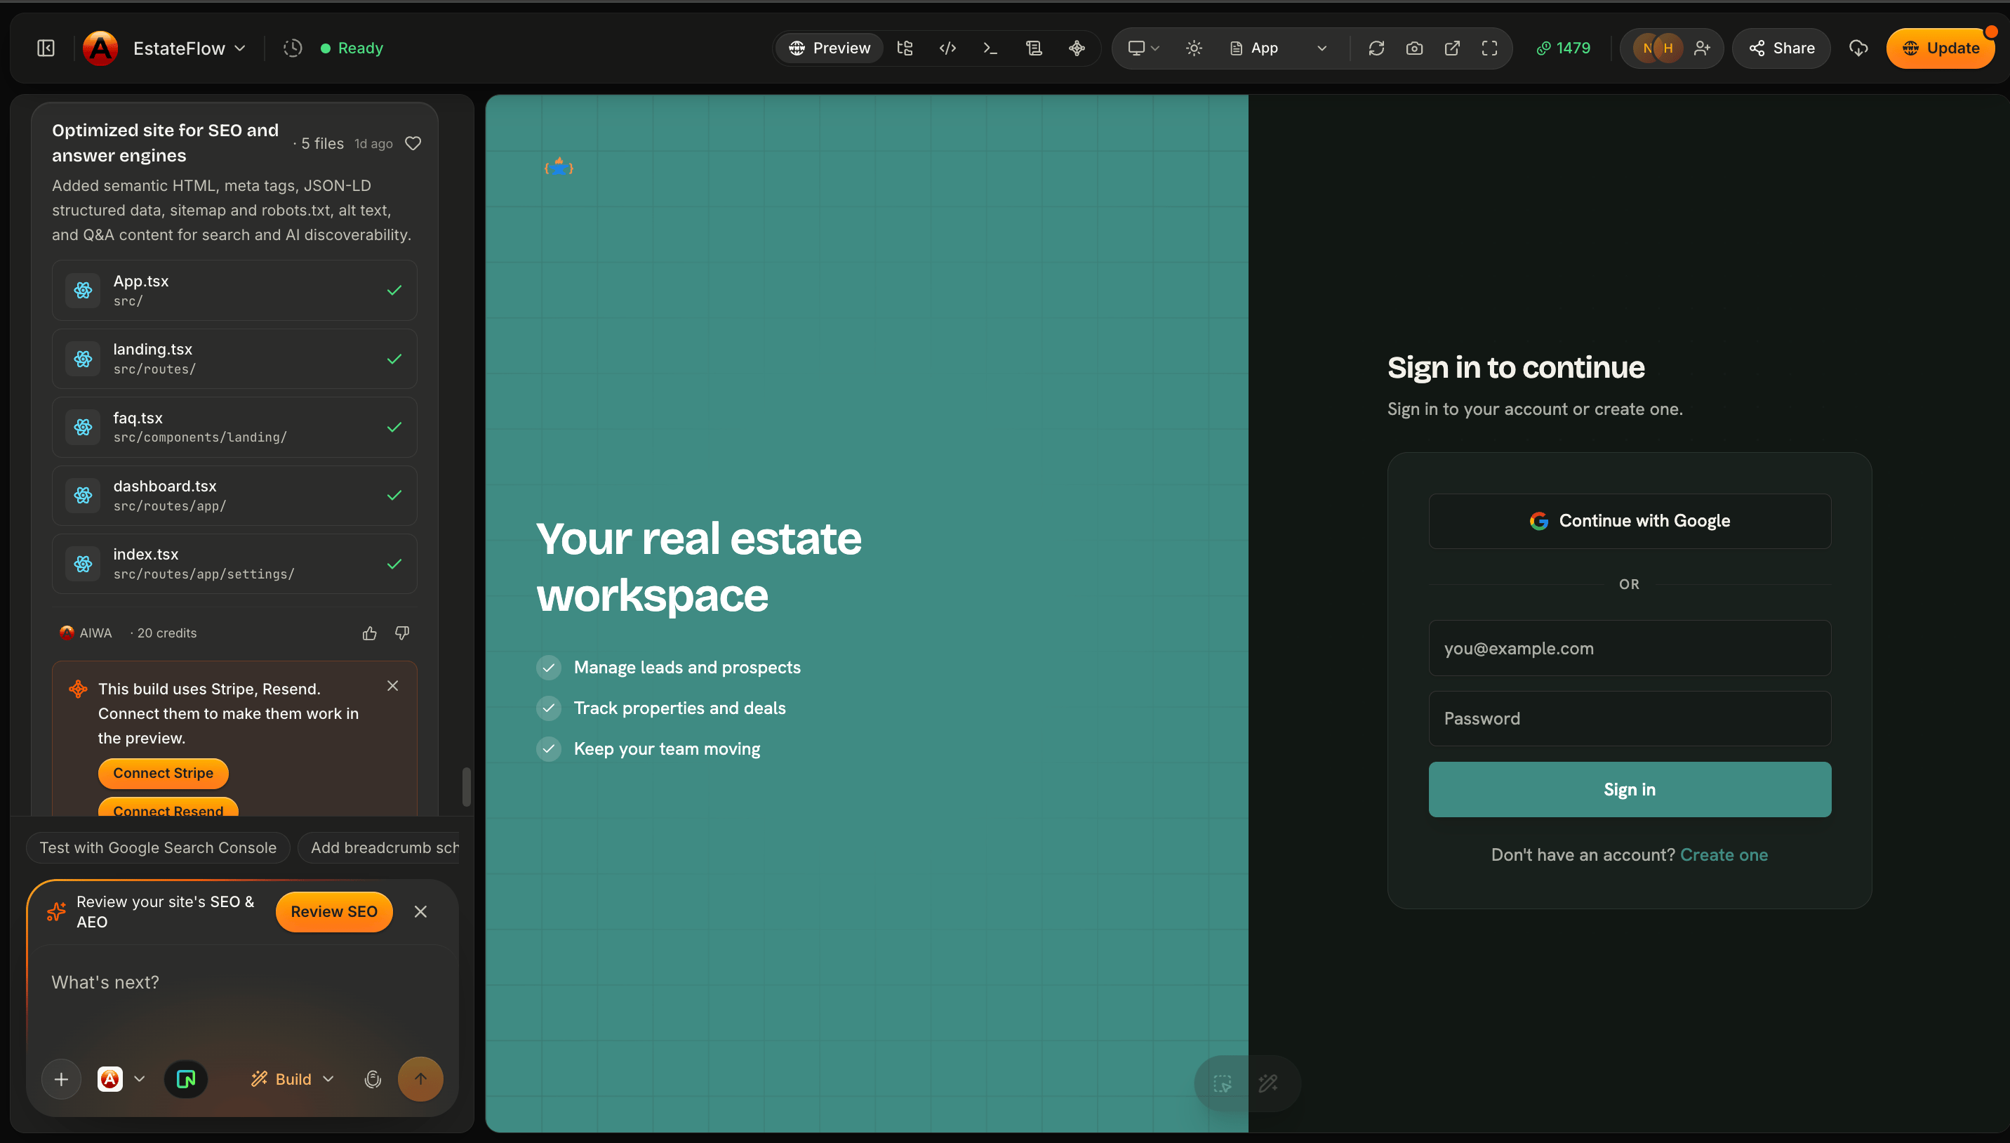Expand the EstateFlow project dropdown
2010x1143 pixels.
coord(189,48)
